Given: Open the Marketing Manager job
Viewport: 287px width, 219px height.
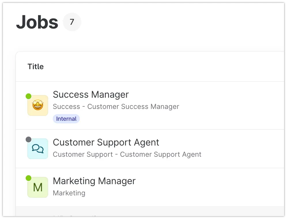Looking at the screenshot, I should pyautogui.click(x=94, y=181).
